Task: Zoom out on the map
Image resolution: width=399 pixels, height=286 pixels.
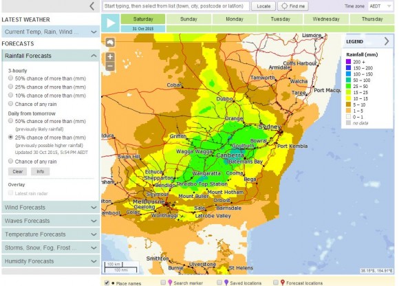Action: tap(110, 66)
